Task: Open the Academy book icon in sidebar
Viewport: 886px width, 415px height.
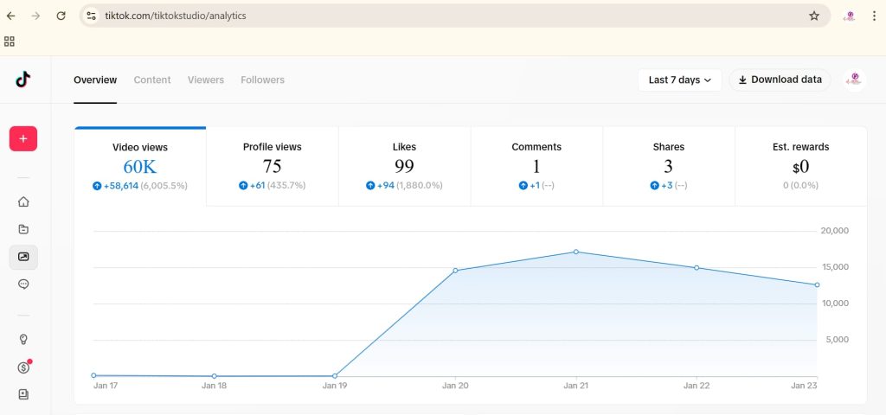Action: coord(23,394)
